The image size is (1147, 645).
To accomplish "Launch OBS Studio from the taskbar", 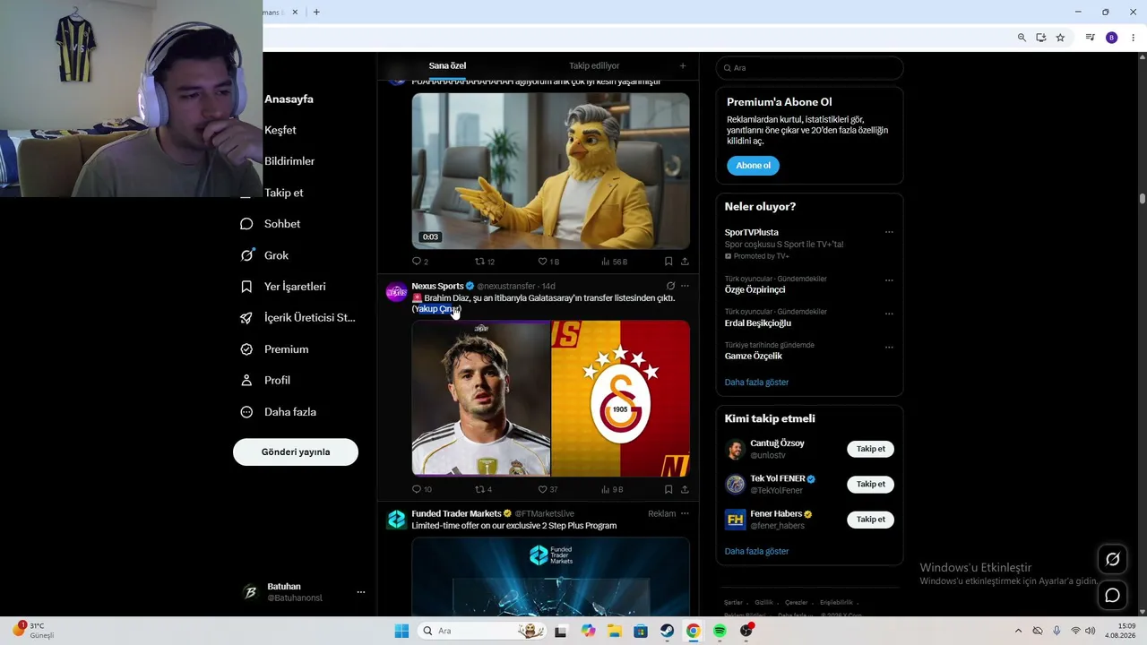I will point(746,631).
